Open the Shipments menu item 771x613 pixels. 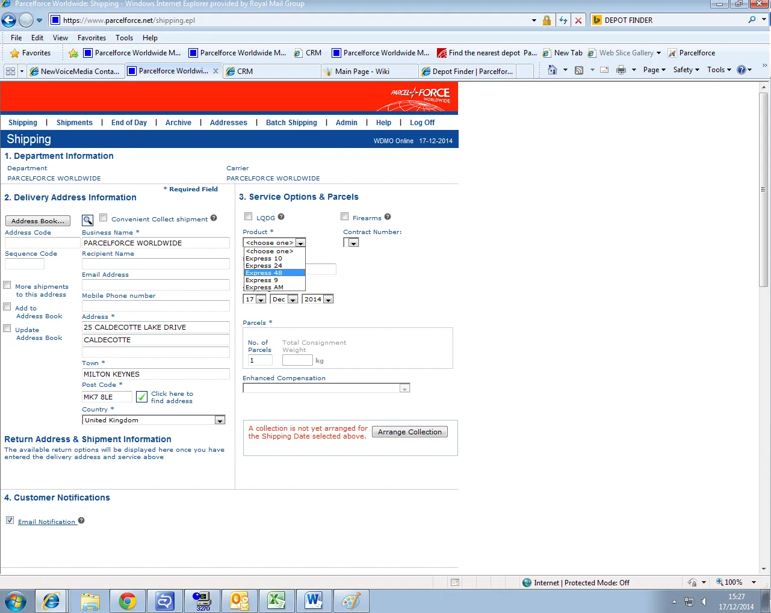(75, 123)
